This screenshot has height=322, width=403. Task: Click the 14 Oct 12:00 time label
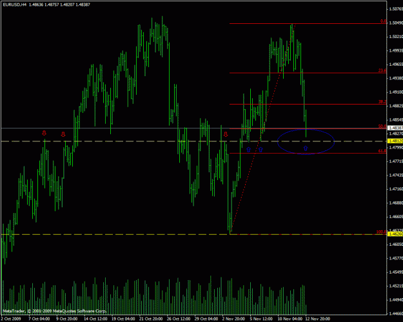(x=95, y=319)
